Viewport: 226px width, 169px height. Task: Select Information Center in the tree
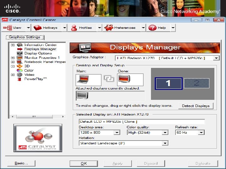pyautogui.click(x=40, y=45)
